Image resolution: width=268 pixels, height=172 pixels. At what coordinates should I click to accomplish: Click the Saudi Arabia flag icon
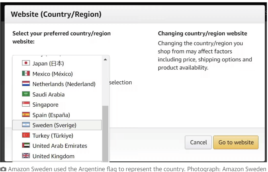pyautogui.click(x=26, y=94)
